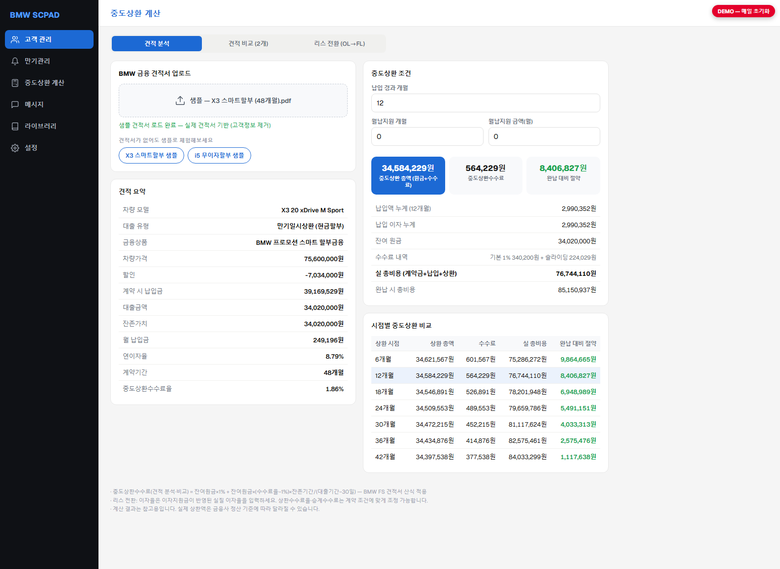Click the DEMO 매일 초기화 badge
This screenshot has width=780, height=569.
743,11
